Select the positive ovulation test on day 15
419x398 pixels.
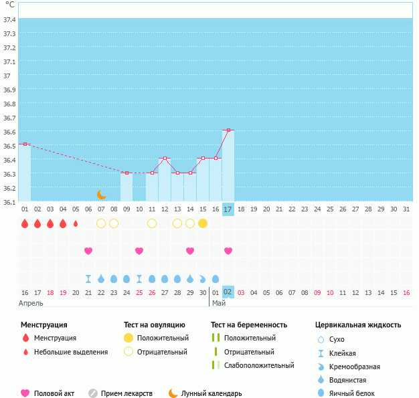tap(203, 223)
